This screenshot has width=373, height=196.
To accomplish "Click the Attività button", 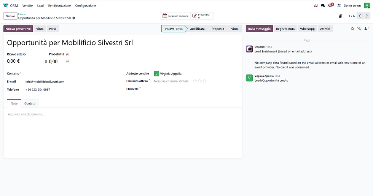I will coord(325,29).
